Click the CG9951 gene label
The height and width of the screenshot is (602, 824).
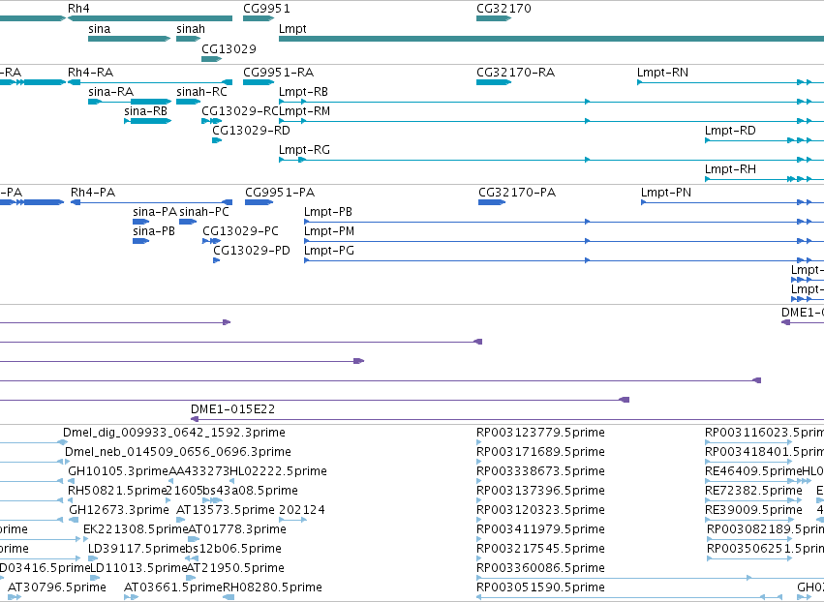click(266, 9)
